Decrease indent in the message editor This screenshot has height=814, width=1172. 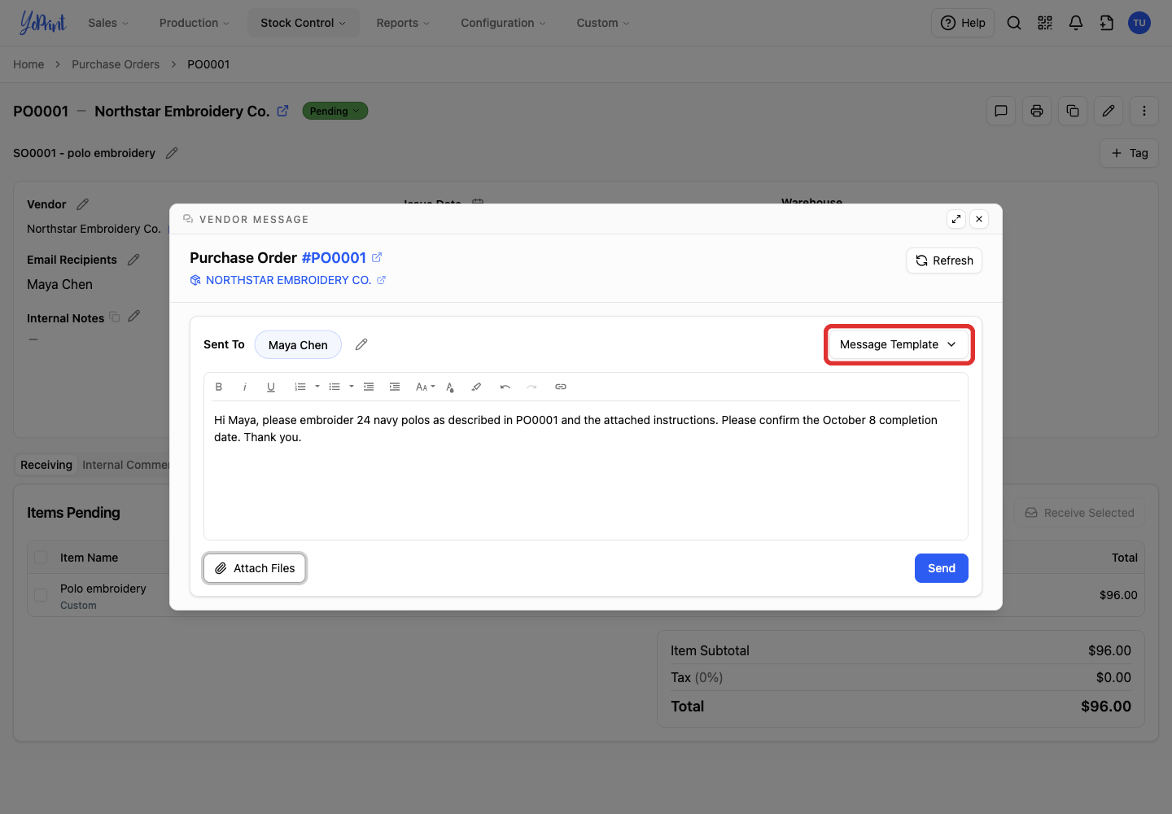pyautogui.click(x=369, y=387)
